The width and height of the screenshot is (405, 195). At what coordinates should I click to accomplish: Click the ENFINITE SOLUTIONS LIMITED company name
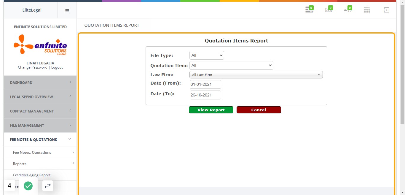[40, 27]
